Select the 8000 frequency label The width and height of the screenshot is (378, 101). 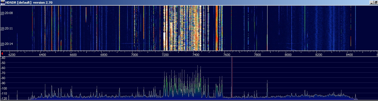tap(288, 55)
